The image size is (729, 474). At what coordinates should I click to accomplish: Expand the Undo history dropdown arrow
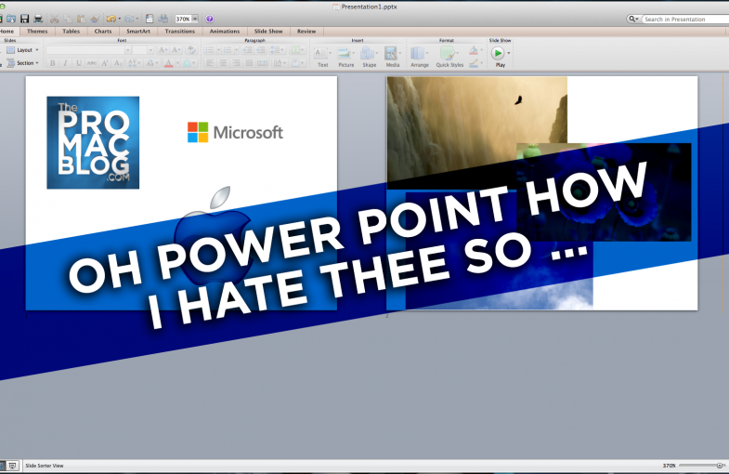[x=119, y=20]
